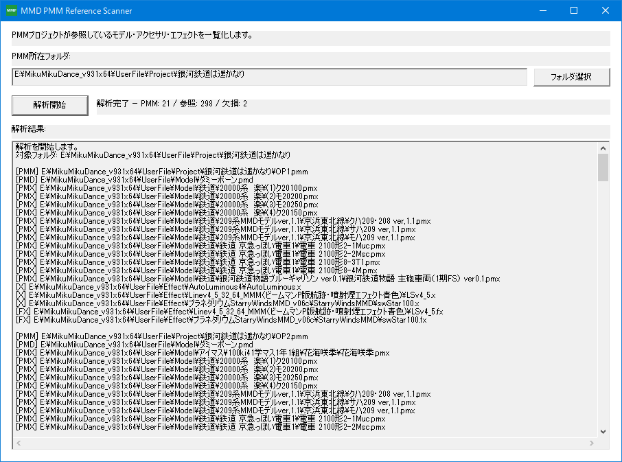Image resolution: width=622 pixels, height=462 pixels.
Task: Click the [X] LSv4_5.x line
Action: (226, 295)
